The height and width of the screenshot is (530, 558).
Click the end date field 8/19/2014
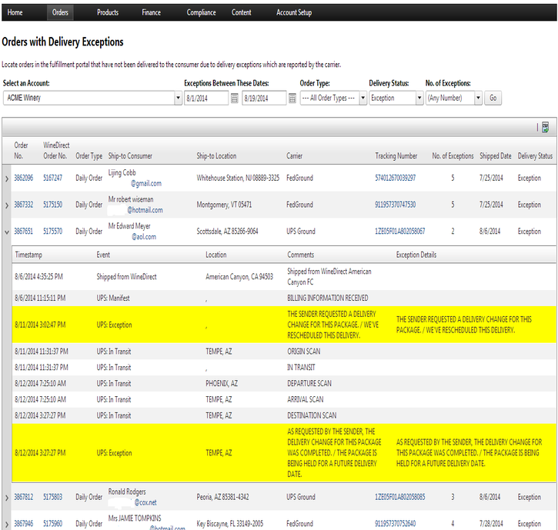264,98
